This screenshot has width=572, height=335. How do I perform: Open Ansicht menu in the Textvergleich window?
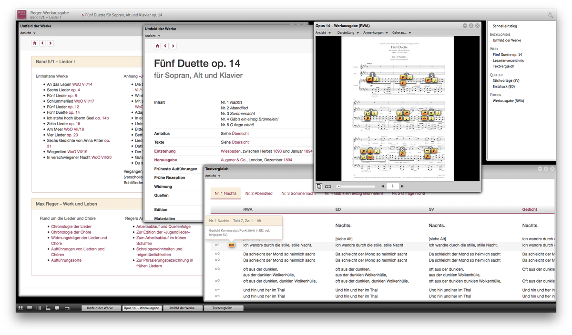[x=213, y=176]
